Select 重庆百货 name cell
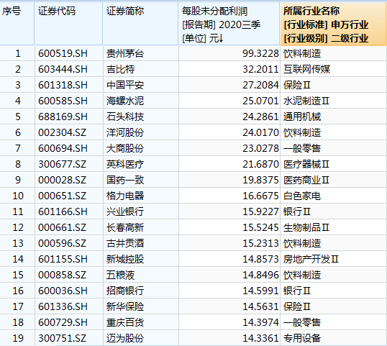This screenshot has height=346, width=387. [x=141, y=322]
